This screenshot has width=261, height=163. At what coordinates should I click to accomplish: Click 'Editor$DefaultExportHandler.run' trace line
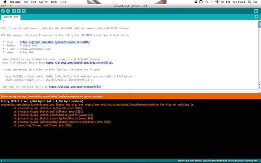[62, 122]
